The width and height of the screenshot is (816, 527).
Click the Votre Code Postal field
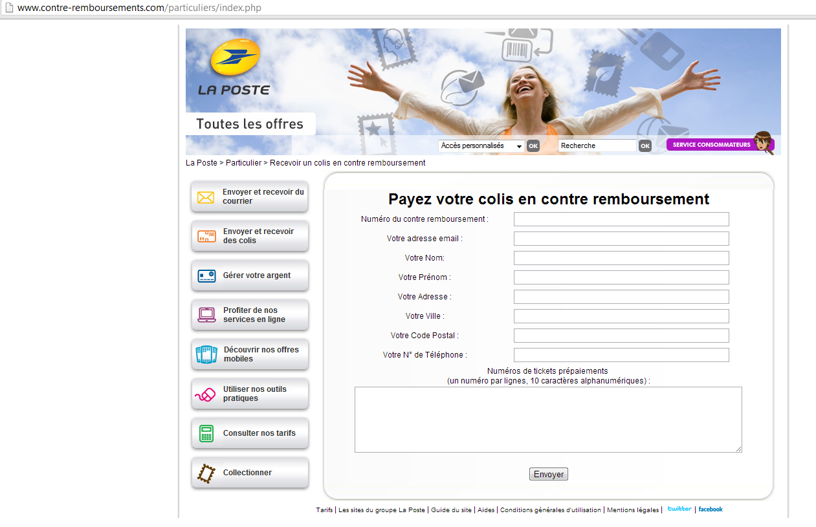point(621,336)
